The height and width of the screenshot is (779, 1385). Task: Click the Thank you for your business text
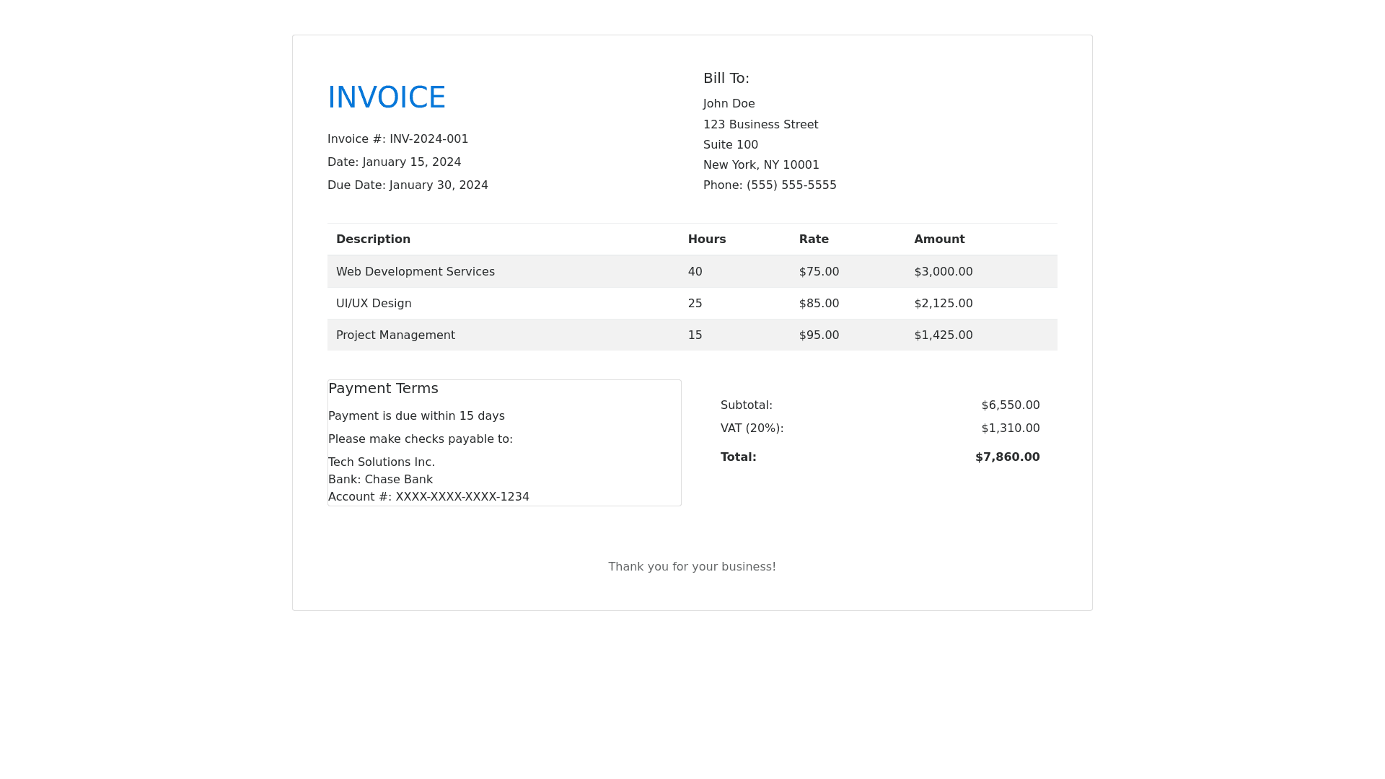692,567
